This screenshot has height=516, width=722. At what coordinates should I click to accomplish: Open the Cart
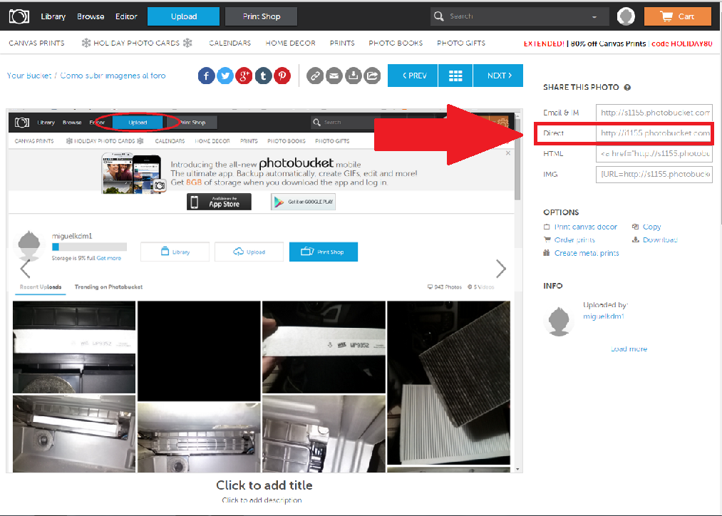pos(678,16)
